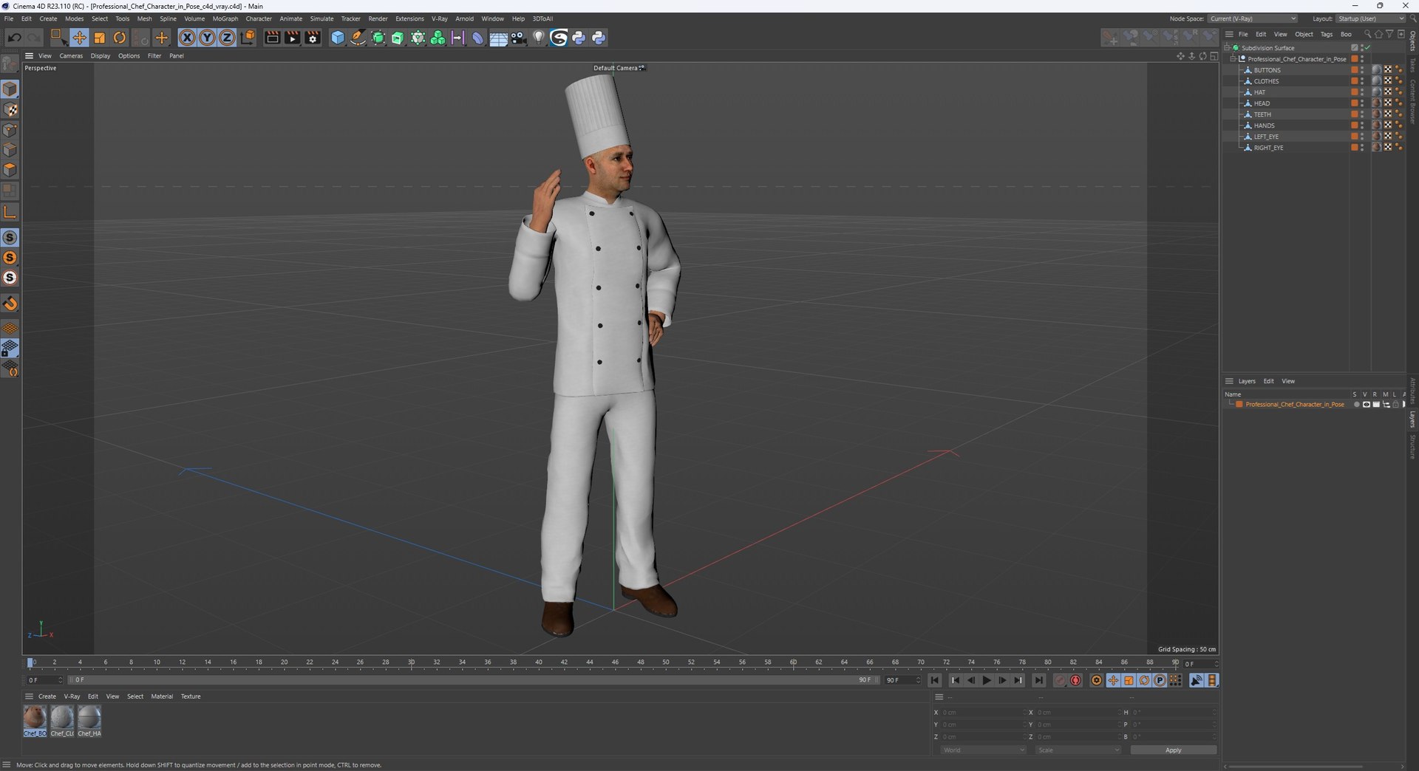
Task: Collapse the Subdivision Surface tree node
Action: coord(1227,48)
